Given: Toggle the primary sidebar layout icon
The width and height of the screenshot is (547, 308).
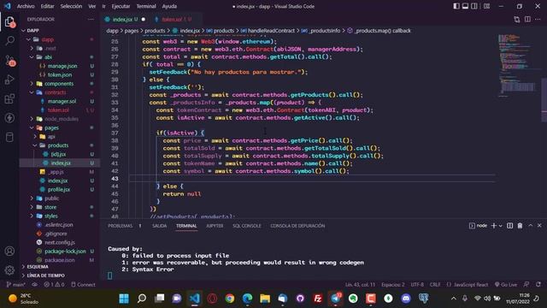Looking at the screenshot, I should (456, 6).
